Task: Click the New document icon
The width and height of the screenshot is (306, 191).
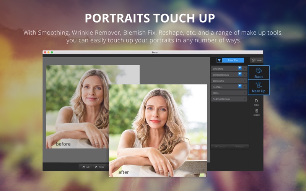Action: point(256,101)
